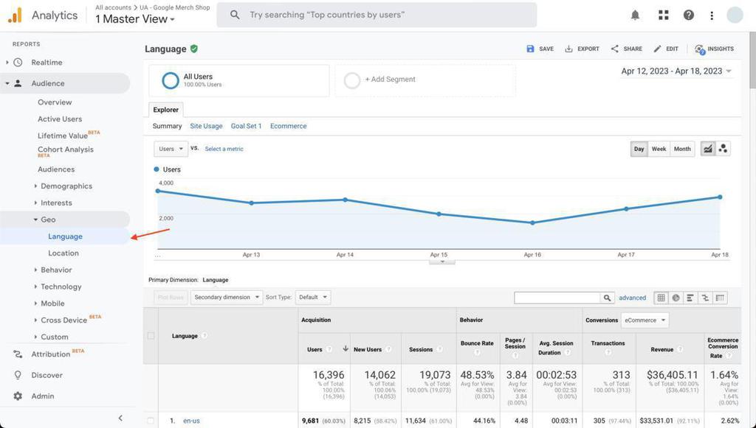Click the Users column help icon

[329, 350]
